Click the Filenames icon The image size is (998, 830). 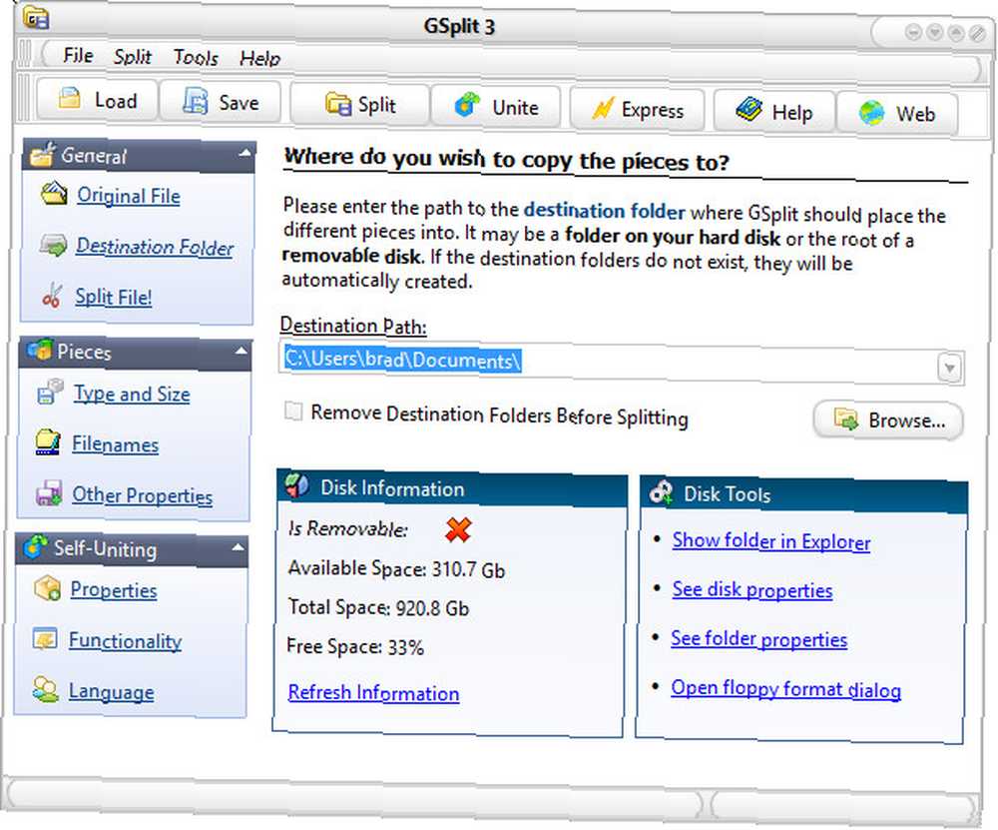pyautogui.click(x=48, y=442)
